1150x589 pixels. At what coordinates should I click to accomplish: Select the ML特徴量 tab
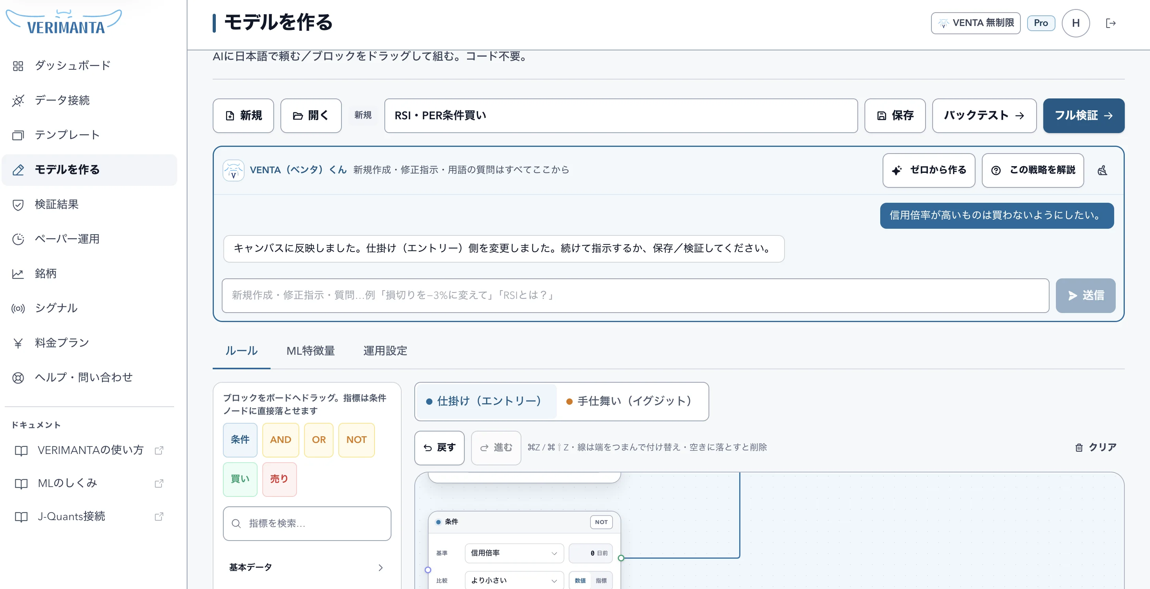click(x=311, y=351)
